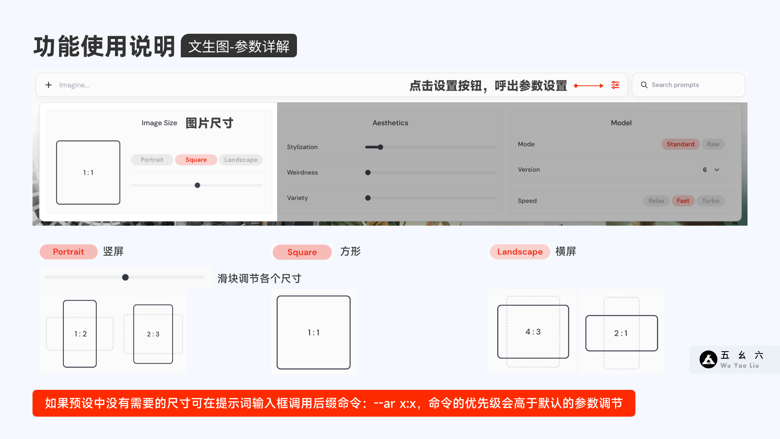The height and width of the screenshot is (439, 780).
Task: Click the Wu Yao Liu logo icon
Action: [x=708, y=360]
